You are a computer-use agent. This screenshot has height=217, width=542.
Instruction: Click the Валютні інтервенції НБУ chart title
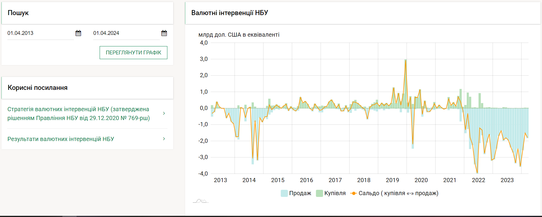click(x=229, y=13)
